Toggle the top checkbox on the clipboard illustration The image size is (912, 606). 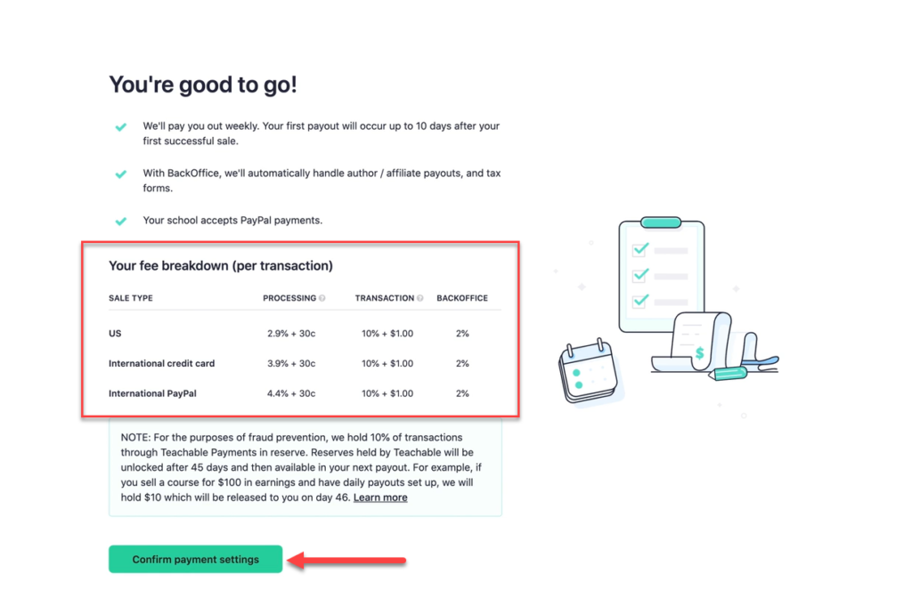point(639,250)
